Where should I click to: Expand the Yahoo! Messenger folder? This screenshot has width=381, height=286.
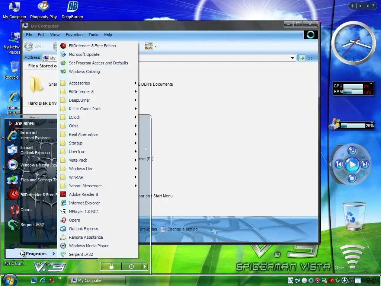pyautogui.click(x=98, y=186)
